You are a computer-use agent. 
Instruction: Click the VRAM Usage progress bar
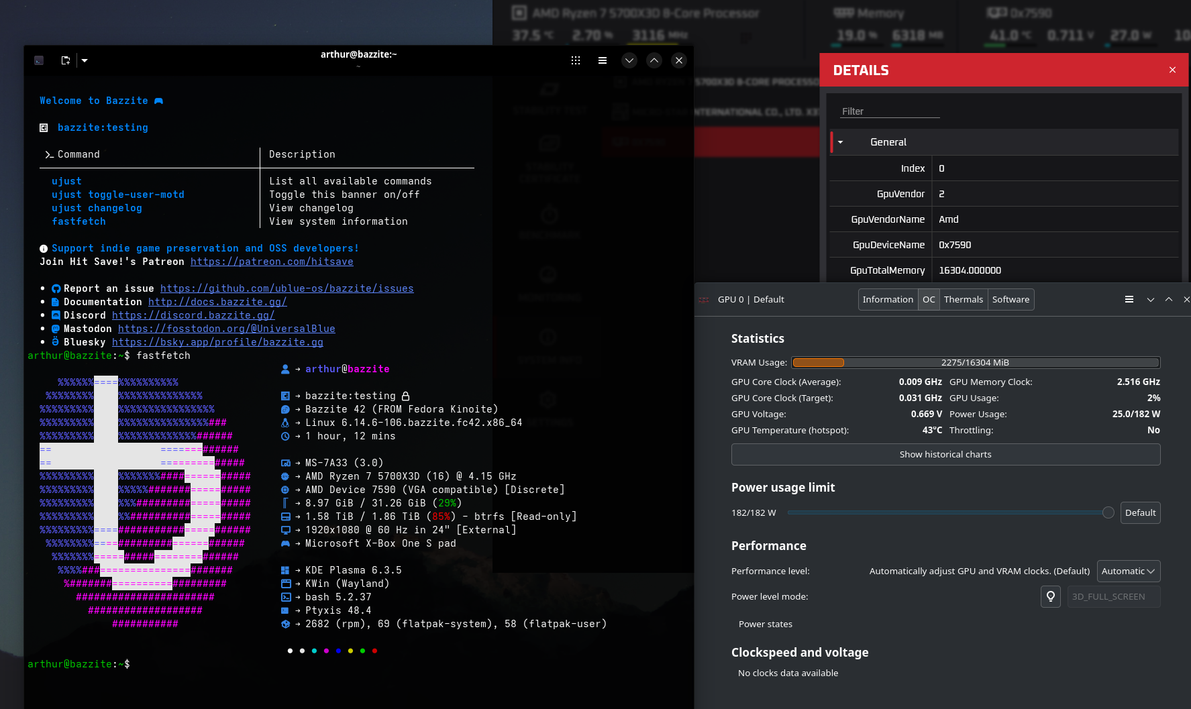[976, 362]
